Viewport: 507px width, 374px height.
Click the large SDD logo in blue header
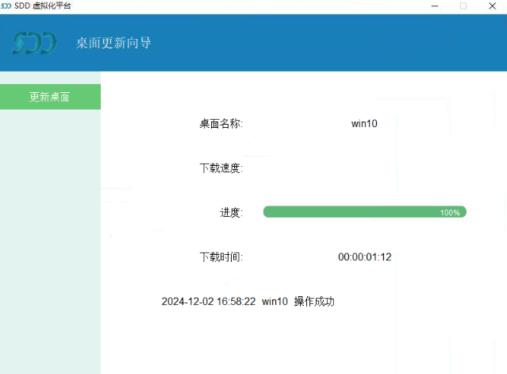[x=34, y=43]
